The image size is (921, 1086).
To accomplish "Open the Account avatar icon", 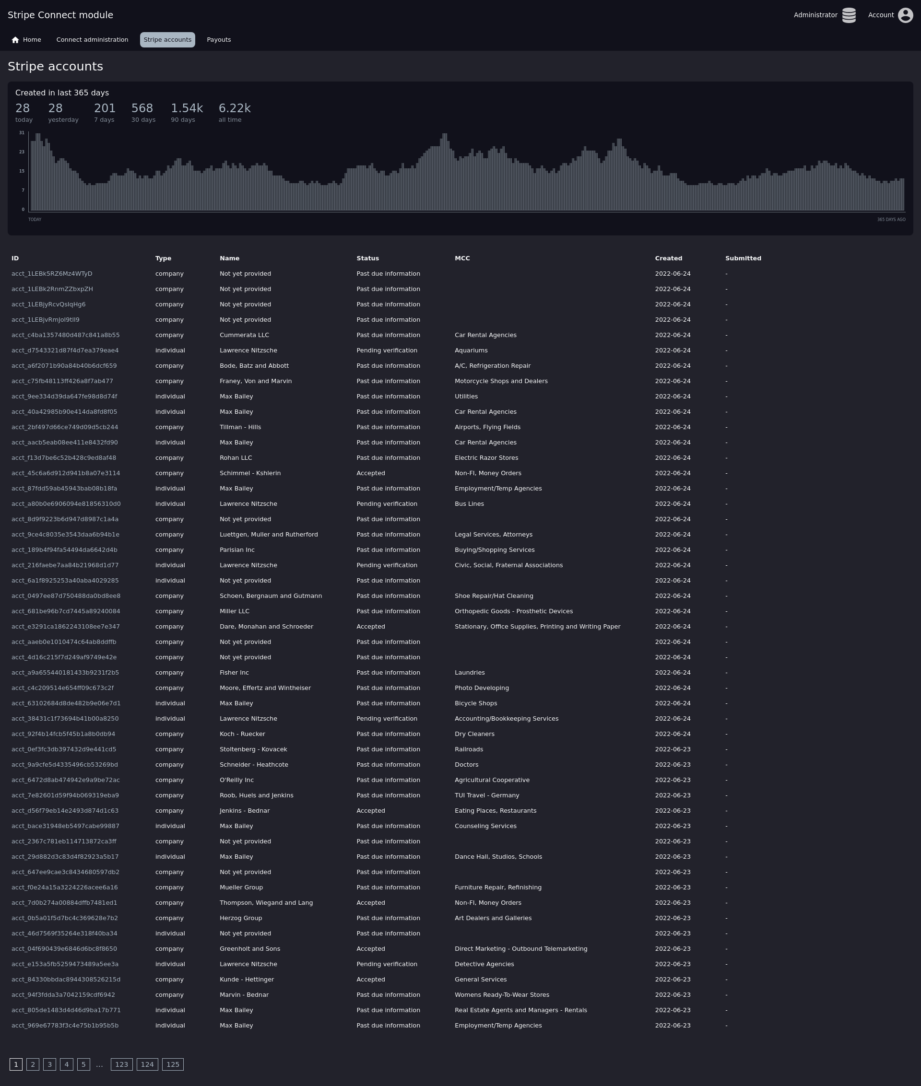I will [x=905, y=15].
